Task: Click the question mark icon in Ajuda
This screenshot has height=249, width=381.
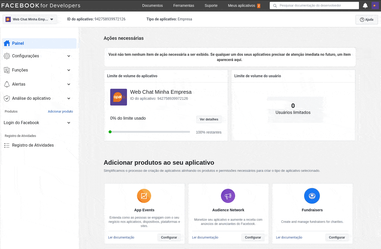Action: pos(362,20)
